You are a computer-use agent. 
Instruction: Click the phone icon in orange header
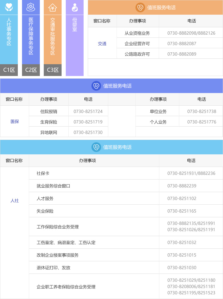(x=140, y=7)
